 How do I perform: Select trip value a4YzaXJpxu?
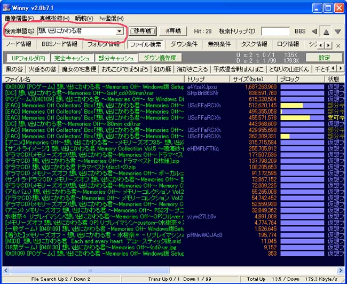click(202, 87)
